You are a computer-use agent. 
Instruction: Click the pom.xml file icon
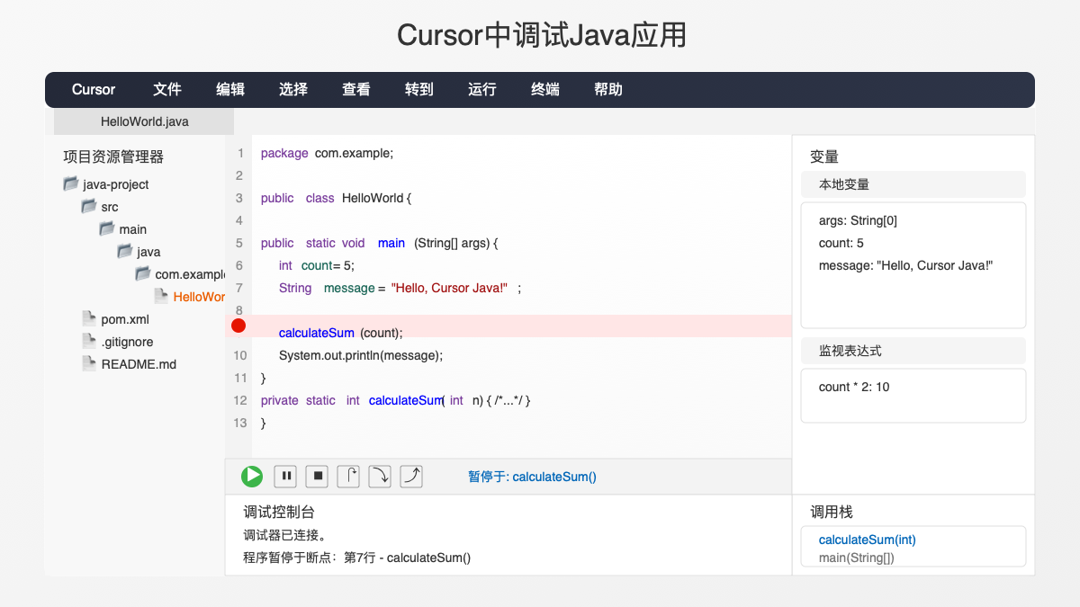(x=89, y=318)
